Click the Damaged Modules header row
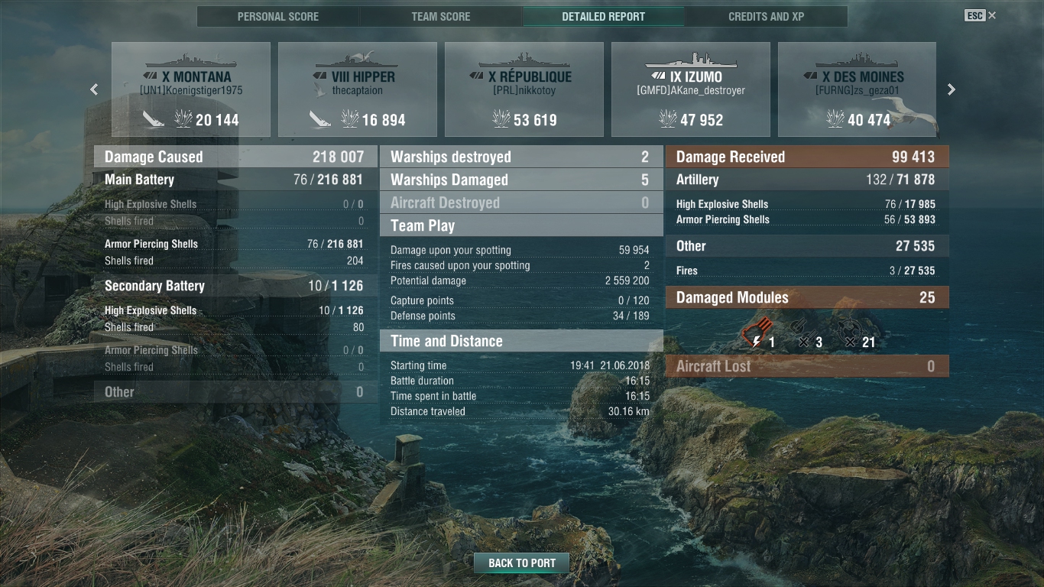 click(x=807, y=297)
